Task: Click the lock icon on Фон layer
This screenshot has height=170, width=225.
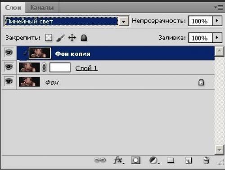Action: coord(201,82)
